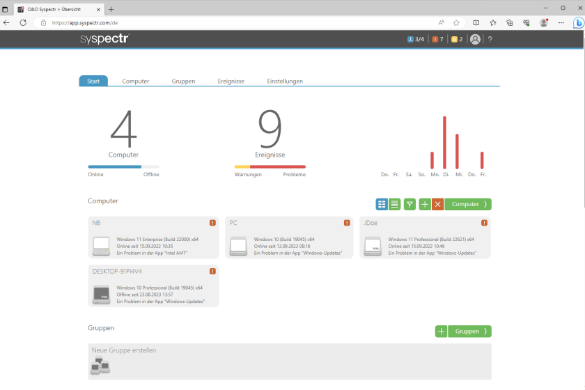Image resolution: width=585 pixels, height=390 pixels.
Task: Open the green Computer overview button
Action: [468, 204]
